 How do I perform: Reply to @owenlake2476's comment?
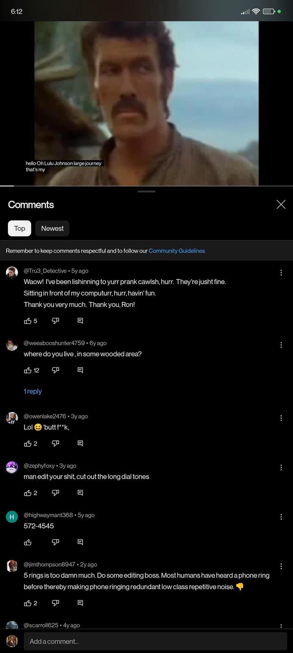coord(80,443)
